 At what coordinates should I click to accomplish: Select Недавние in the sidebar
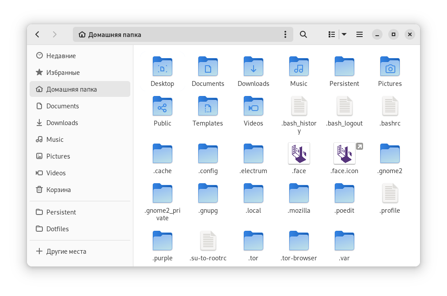tap(61, 56)
